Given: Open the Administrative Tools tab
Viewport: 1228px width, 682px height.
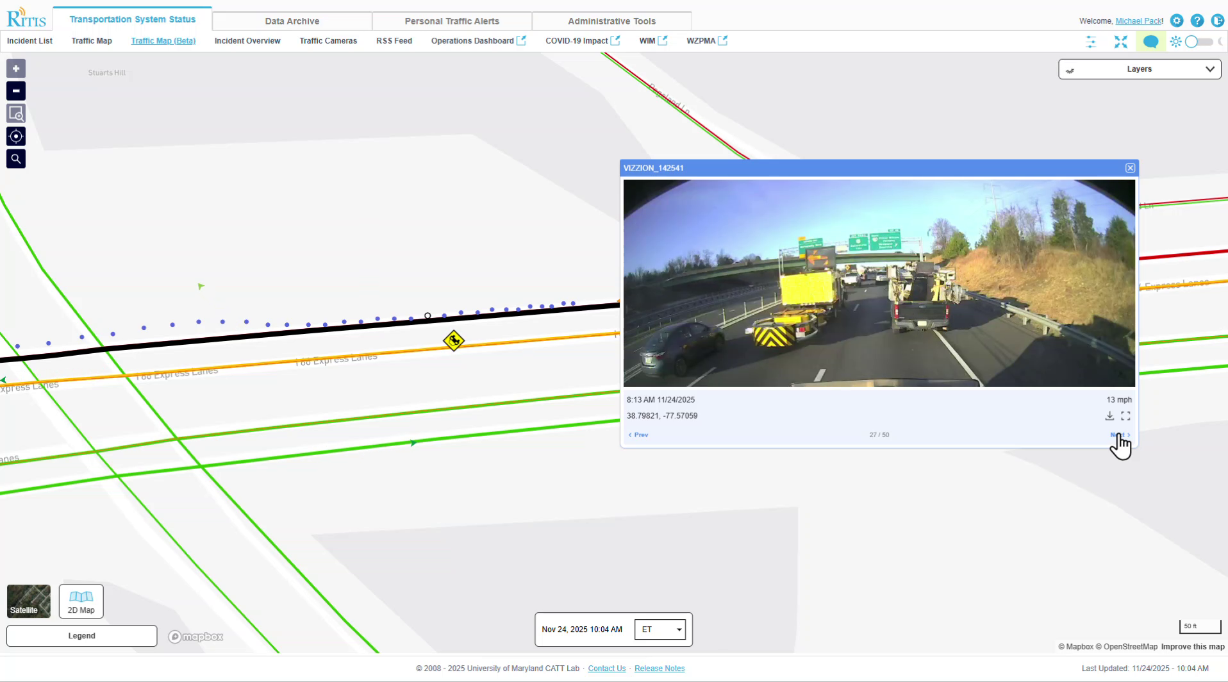Looking at the screenshot, I should pyautogui.click(x=612, y=21).
